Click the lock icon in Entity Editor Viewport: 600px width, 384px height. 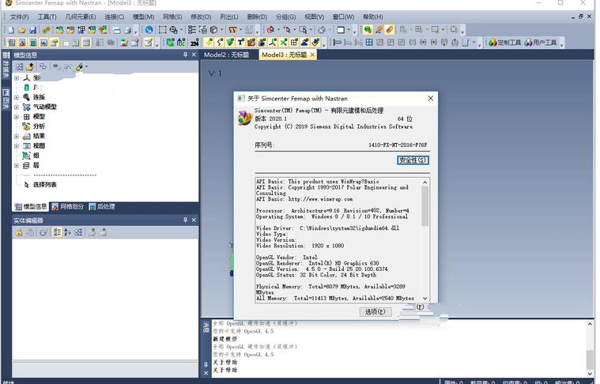(x=18, y=232)
